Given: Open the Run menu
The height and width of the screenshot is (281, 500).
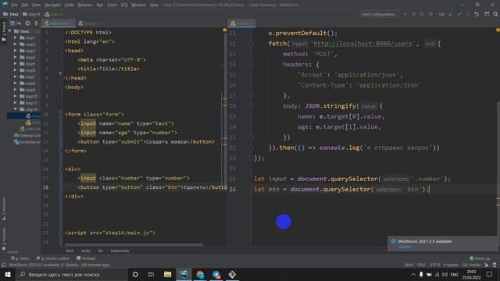Looking at the screenshot, I should [100, 5].
